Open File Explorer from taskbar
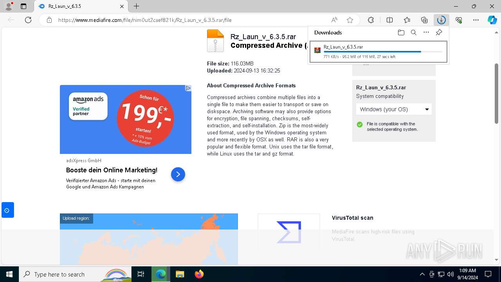This screenshot has width=501, height=282. tap(180, 274)
